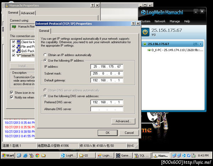Click log entry 10/27/2013 8:41:55
This screenshot has width=213, height=166.
click(20, 136)
